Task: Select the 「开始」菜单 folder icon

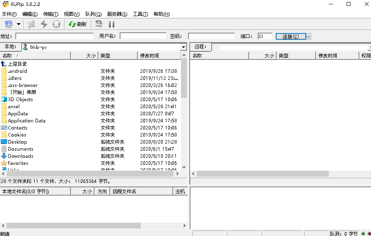Action: [x=4, y=92]
